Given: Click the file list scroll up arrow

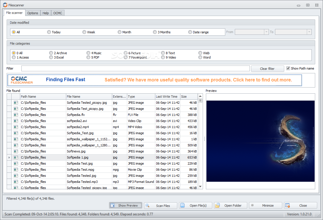Looking at the screenshot, I should click(200, 96).
